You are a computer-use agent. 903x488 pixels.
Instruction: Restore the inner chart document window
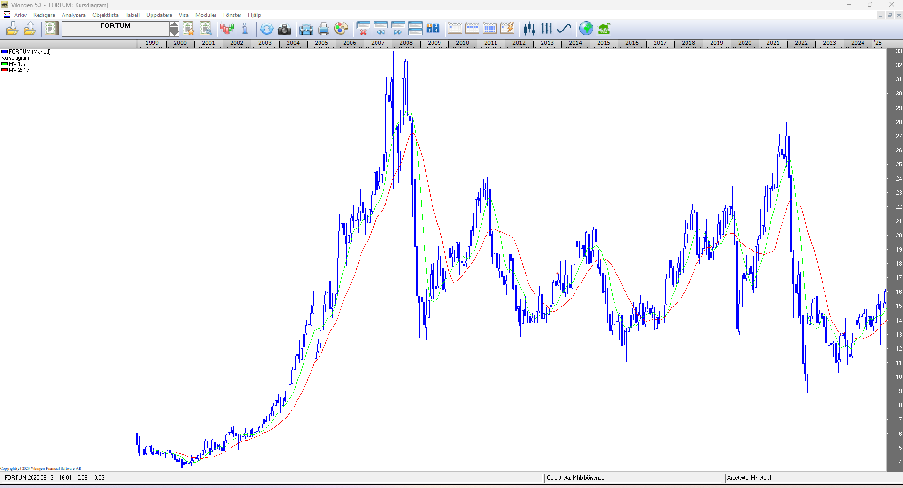(x=889, y=16)
